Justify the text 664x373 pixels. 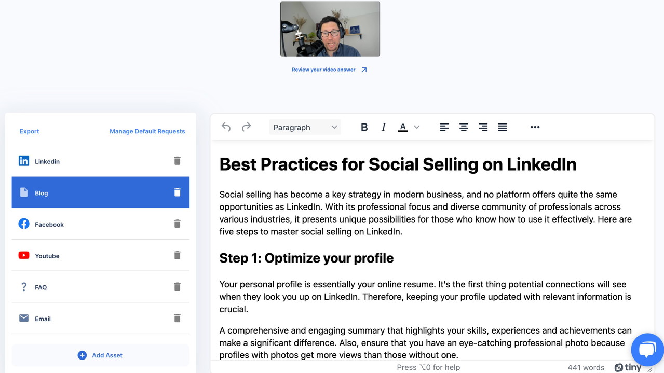coord(503,127)
